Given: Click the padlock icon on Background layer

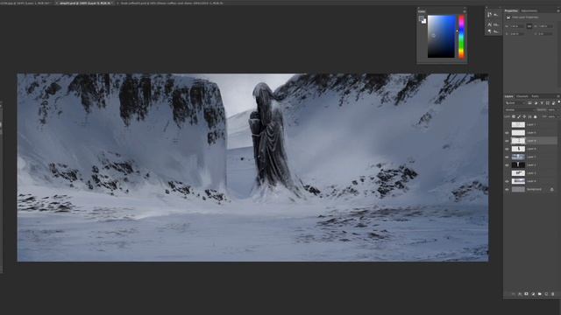Looking at the screenshot, I should [551, 189].
